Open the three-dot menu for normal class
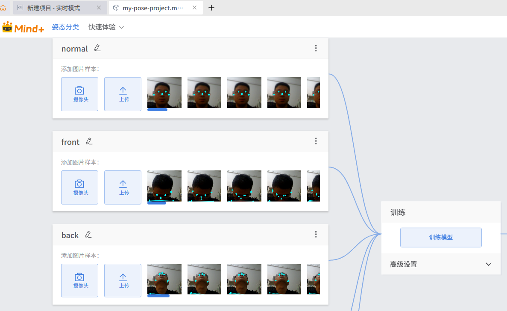This screenshot has width=507, height=311. pyautogui.click(x=316, y=48)
